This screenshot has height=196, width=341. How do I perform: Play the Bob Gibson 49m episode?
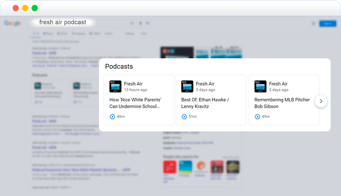click(x=257, y=117)
